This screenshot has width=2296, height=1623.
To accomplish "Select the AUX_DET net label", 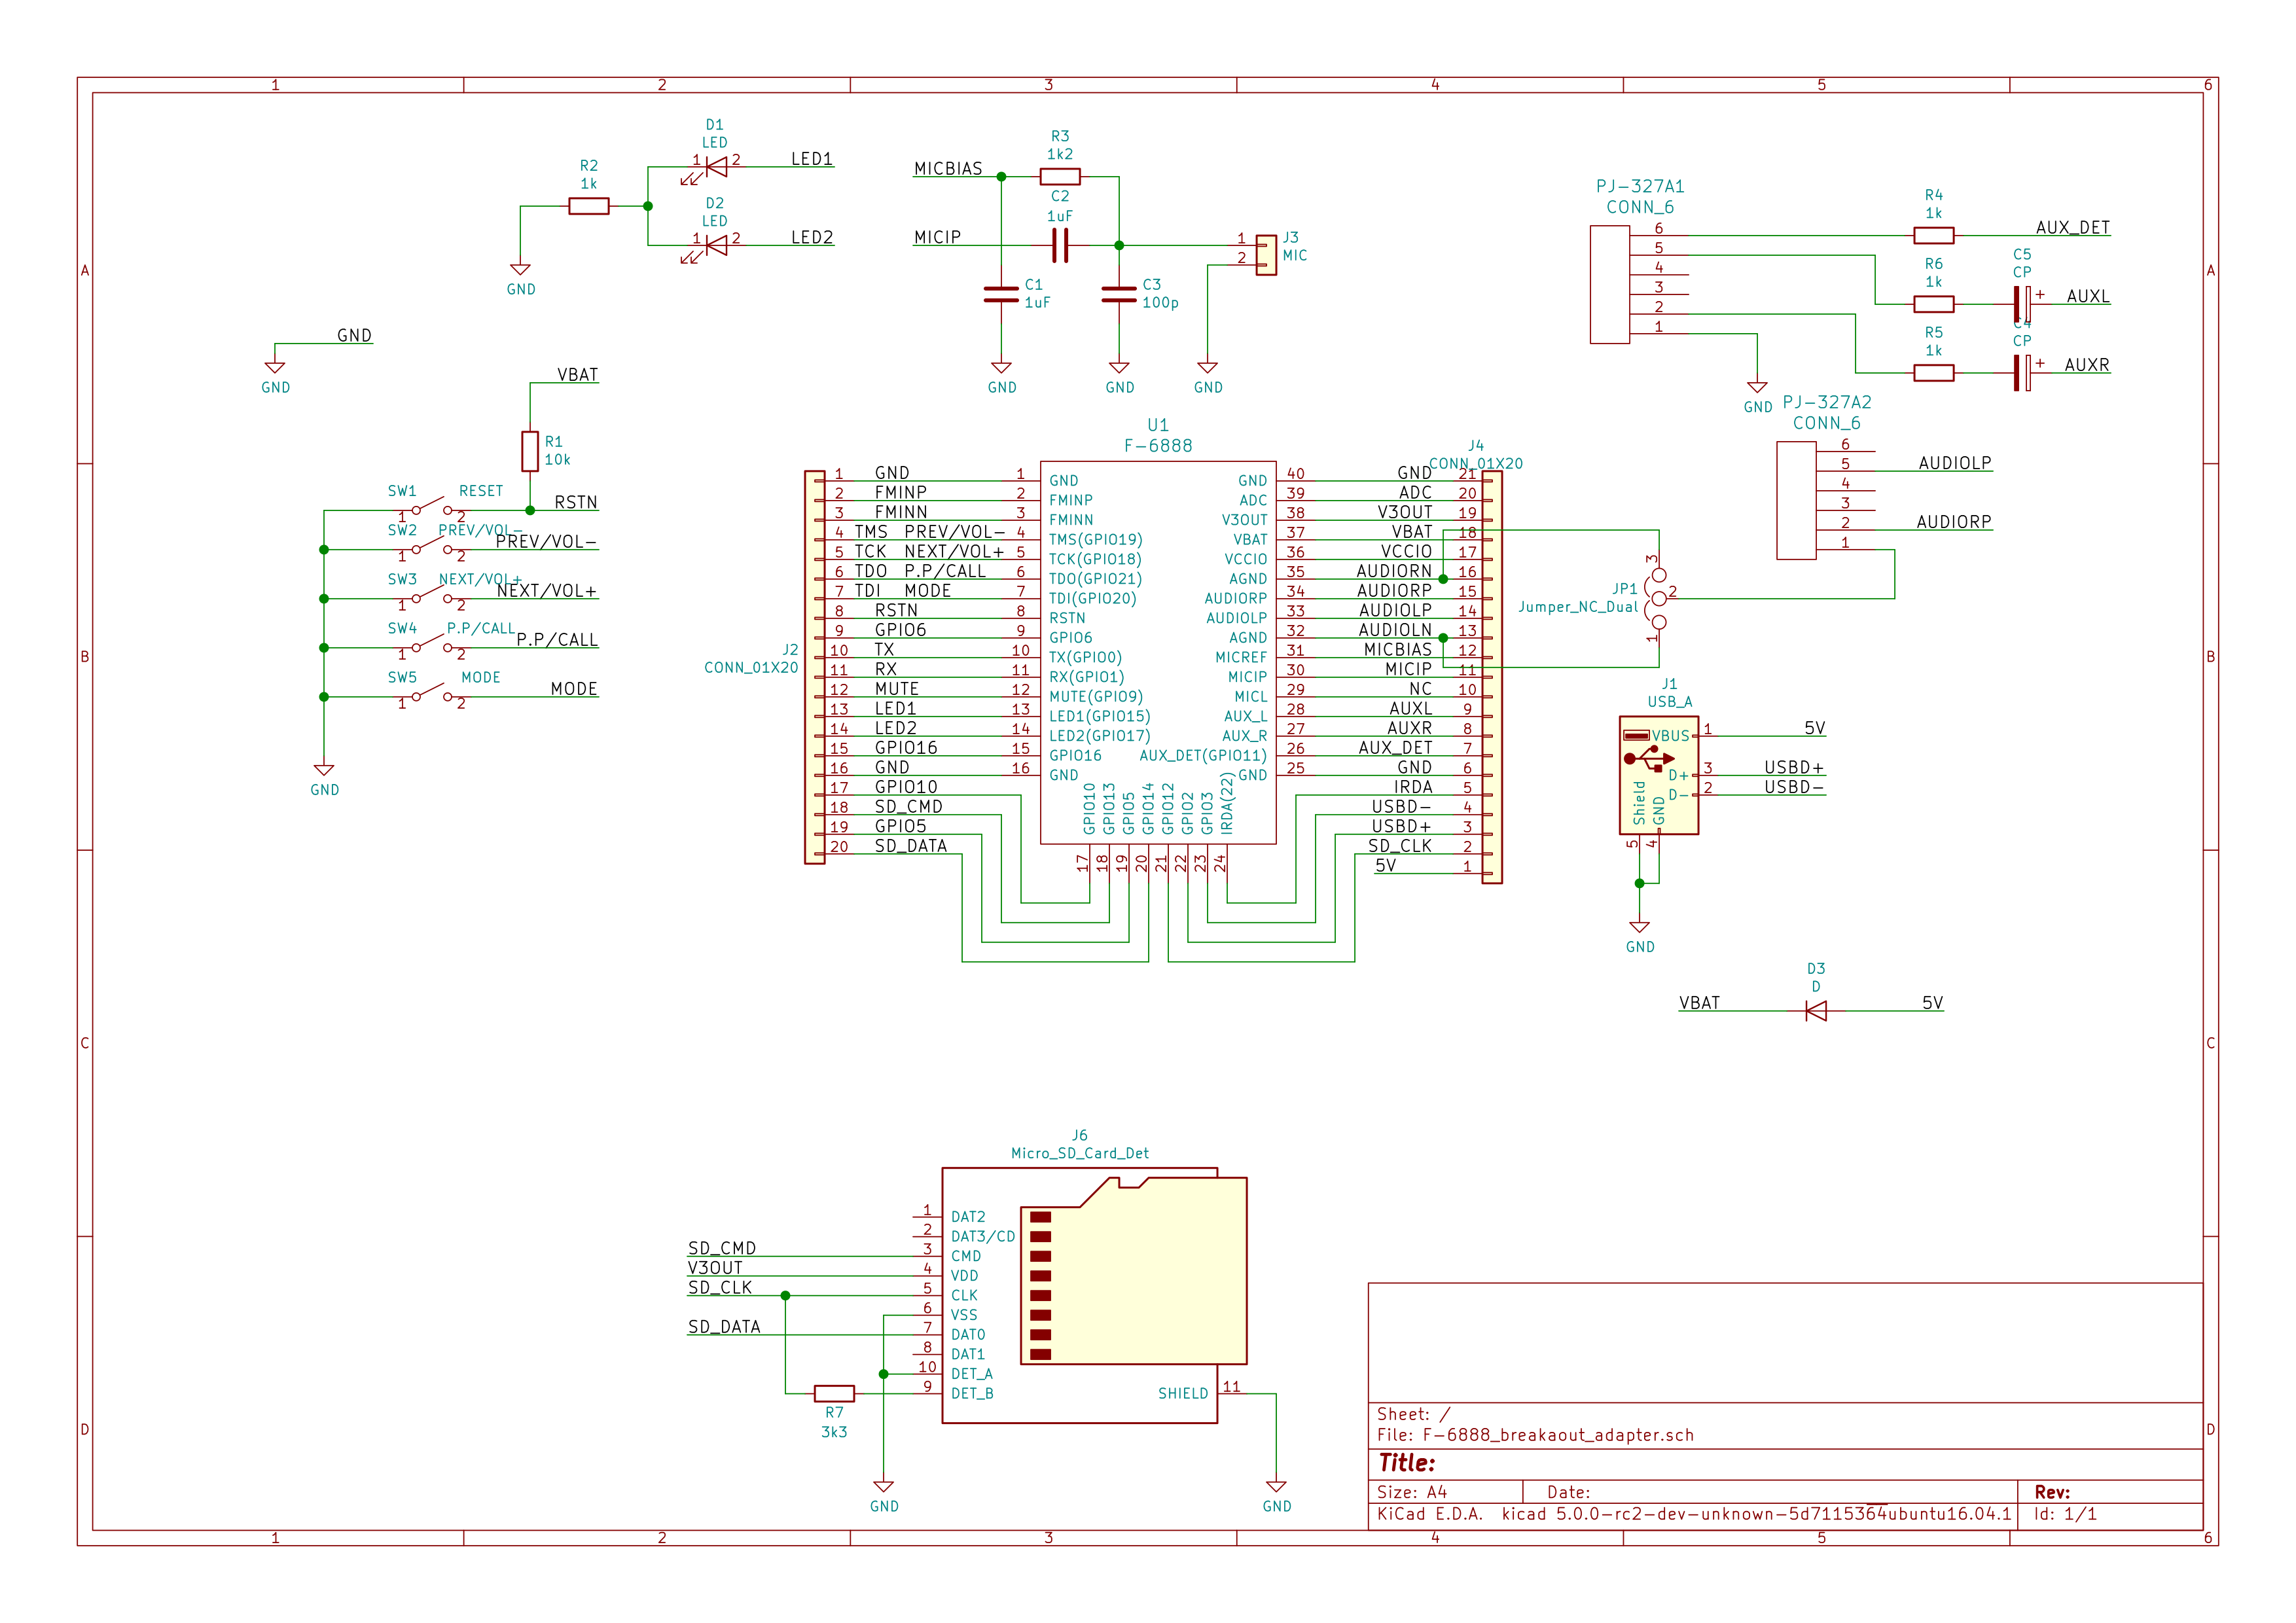I will click(2072, 228).
